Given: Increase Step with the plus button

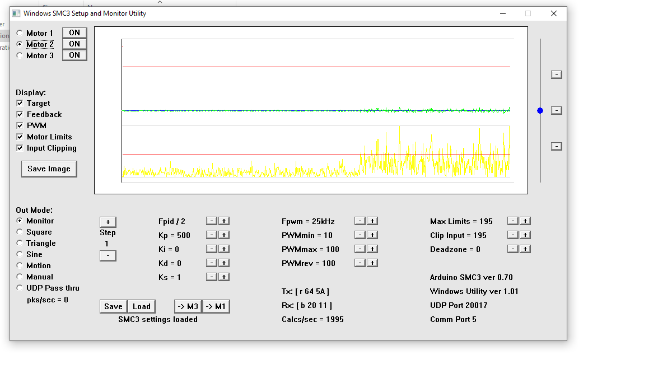Looking at the screenshot, I should pos(108,222).
